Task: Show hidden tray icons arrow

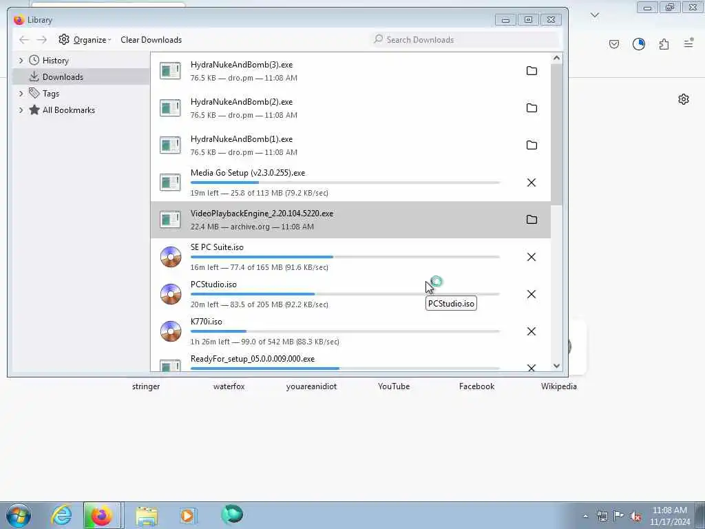Action: tap(585, 516)
